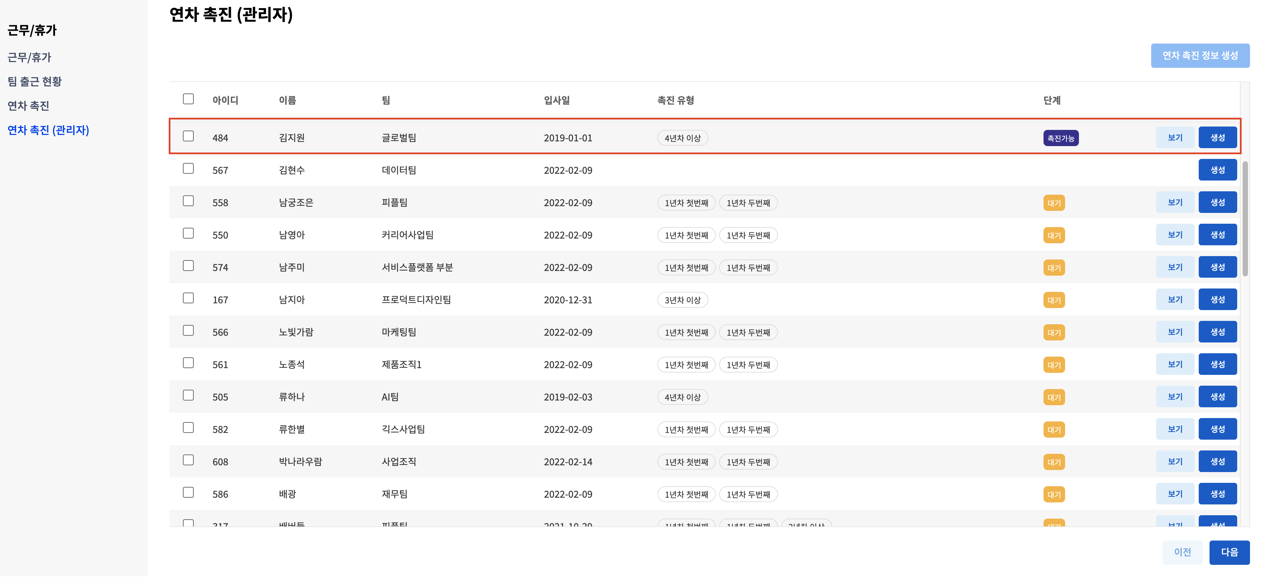Click 생성 button for 김현수
Viewport: 1275px width, 579px height.
point(1217,170)
